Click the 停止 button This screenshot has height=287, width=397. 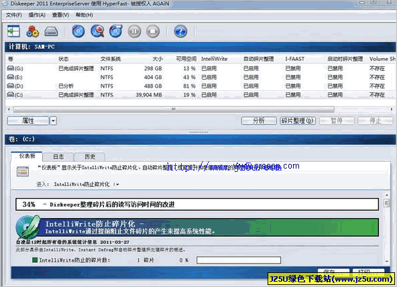coord(376,121)
